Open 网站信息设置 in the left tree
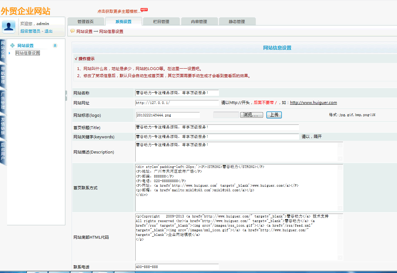The image size is (397, 273). 28,53
